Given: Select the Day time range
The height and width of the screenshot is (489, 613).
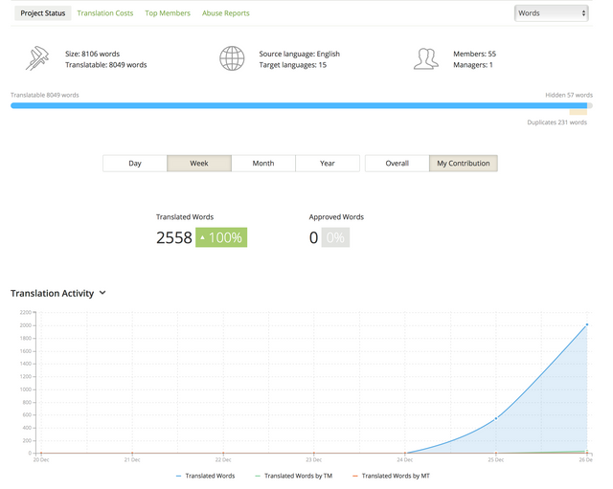Looking at the screenshot, I should click(x=135, y=164).
